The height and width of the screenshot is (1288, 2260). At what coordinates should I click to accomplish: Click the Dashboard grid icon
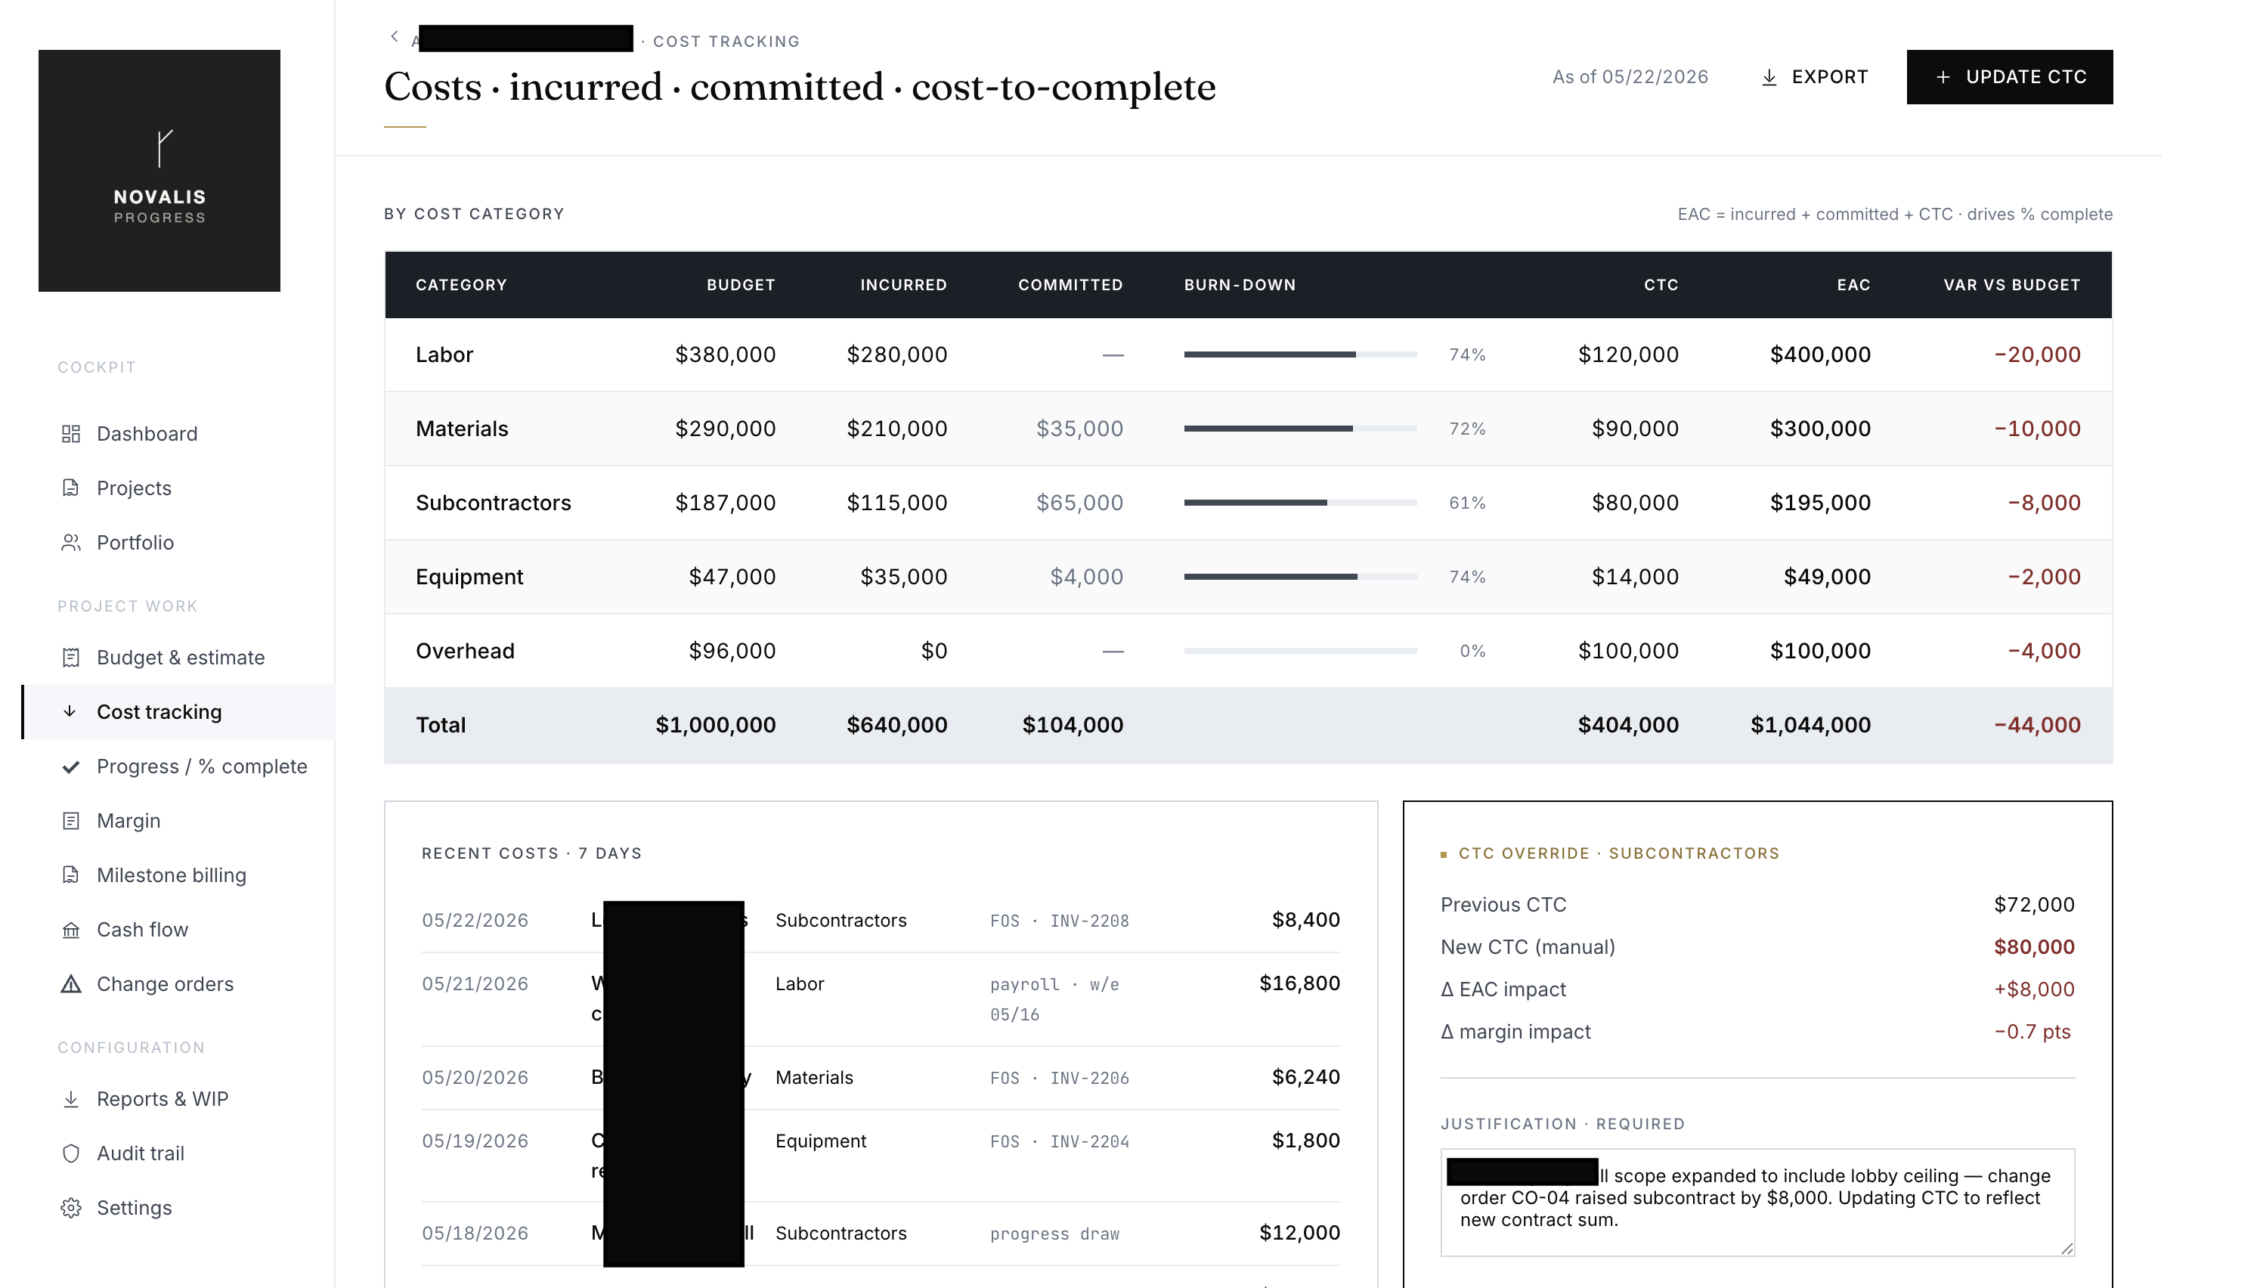coord(71,433)
